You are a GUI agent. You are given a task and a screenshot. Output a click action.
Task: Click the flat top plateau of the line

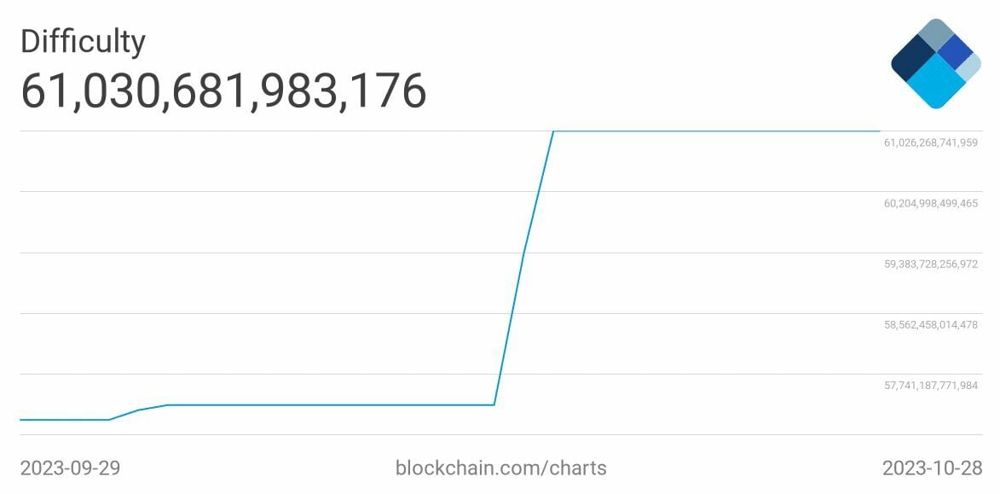[716, 131]
